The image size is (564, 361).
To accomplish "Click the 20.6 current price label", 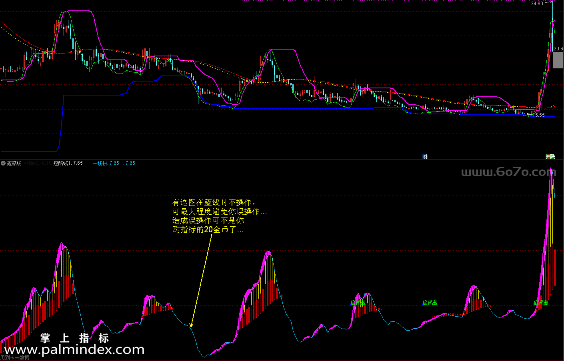I will [x=558, y=49].
